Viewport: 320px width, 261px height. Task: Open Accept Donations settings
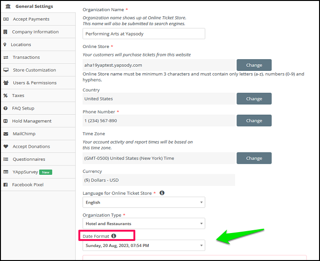click(x=38, y=146)
